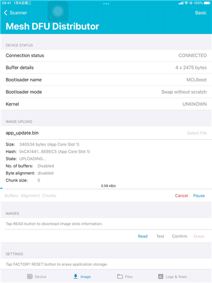Read image slots information
Image resolution: width=212 pixels, height=283 pixels.
tap(143, 236)
